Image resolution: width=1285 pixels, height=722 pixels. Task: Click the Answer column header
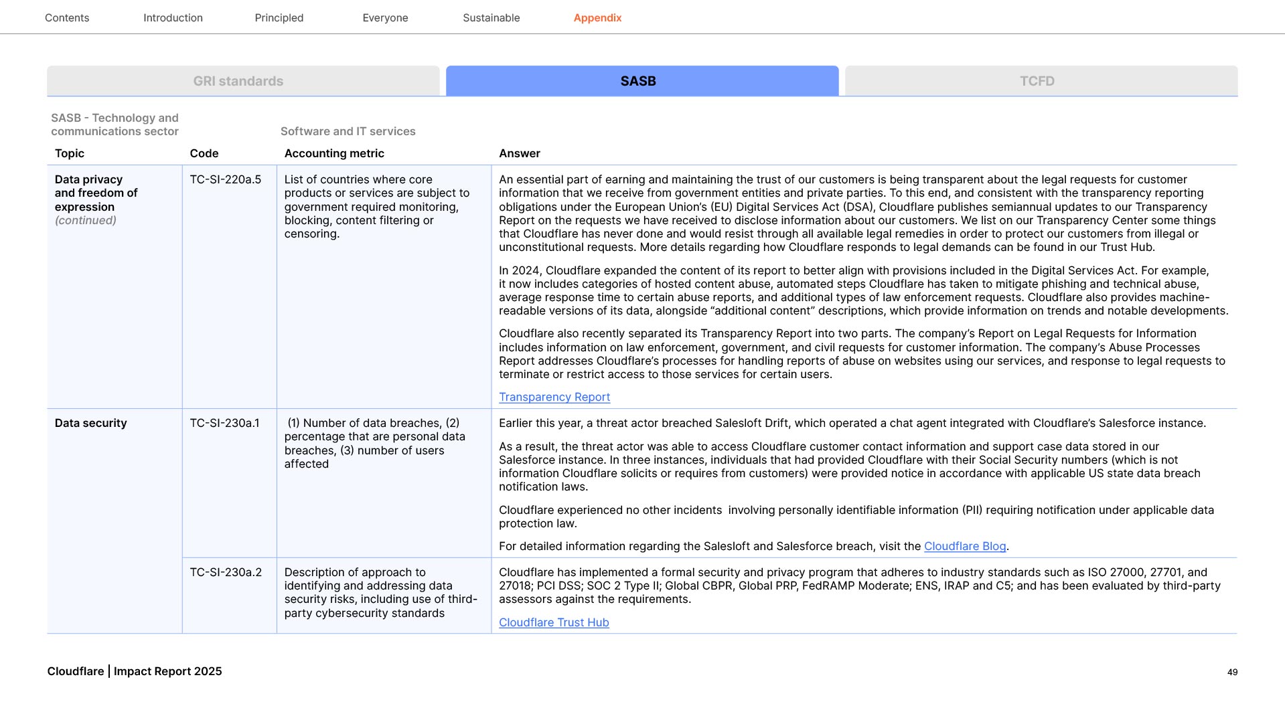tap(520, 153)
